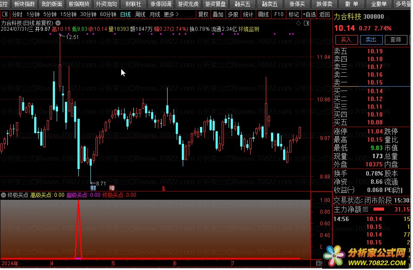413x270 pixels.
Task: Select 买五 price 10.08
Action: pos(375,122)
